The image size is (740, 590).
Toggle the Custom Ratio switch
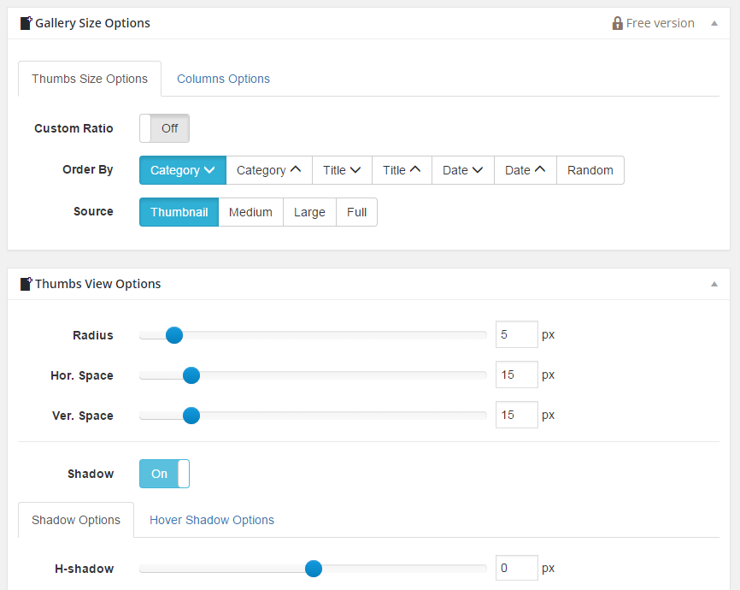164,128
